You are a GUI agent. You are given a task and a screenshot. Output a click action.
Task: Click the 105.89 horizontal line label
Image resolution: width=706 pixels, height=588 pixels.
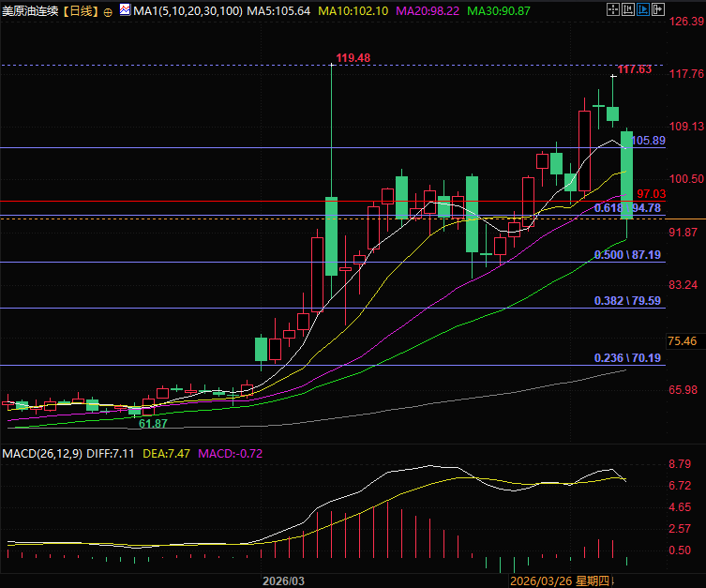coord(648,141)
